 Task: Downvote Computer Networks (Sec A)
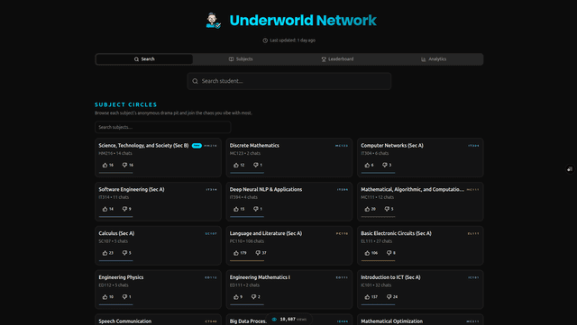(387, 165)
